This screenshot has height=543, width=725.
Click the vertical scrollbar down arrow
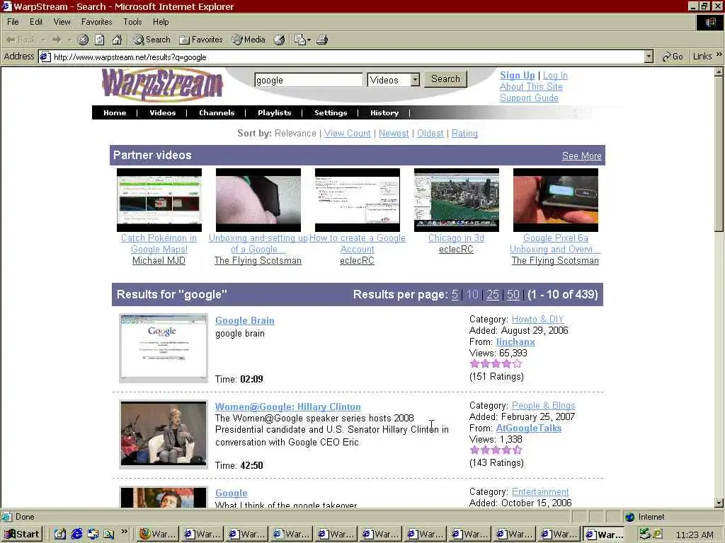tap(719, 503)
